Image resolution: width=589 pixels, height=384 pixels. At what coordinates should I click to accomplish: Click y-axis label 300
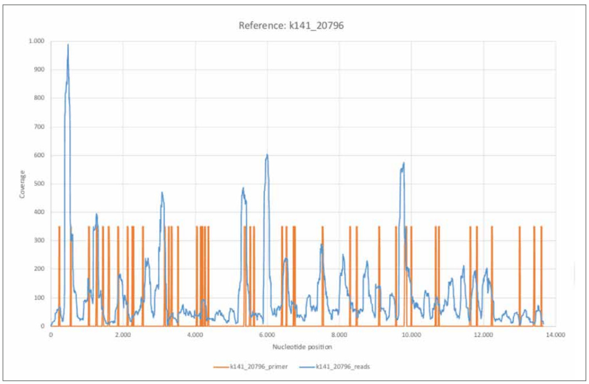(x=40, y=240)
